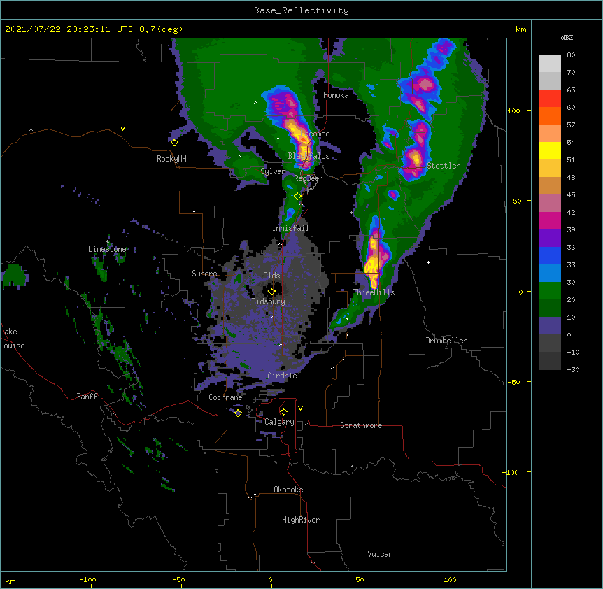The image size is (603, 589).
Task: Click the Airdrie town label
Action: pyautogui.click(x=283, y=376)
